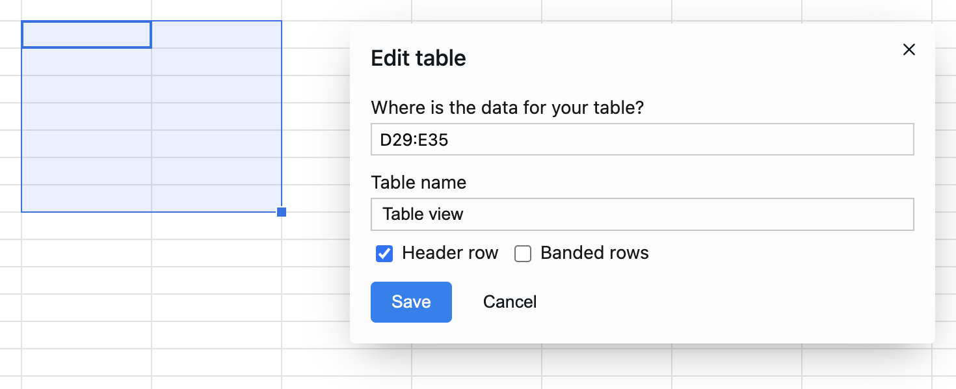Click the data range field showing D29:E35

pyautogui.click(x=642, y=140)
